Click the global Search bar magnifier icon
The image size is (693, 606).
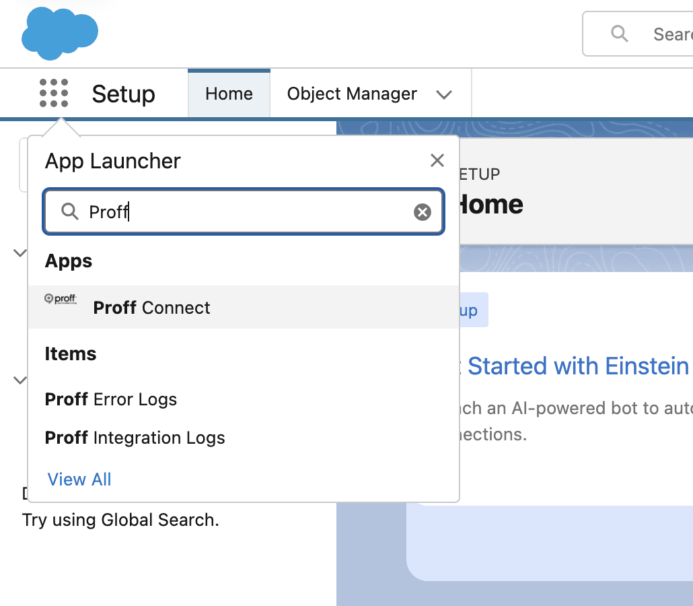620,34
